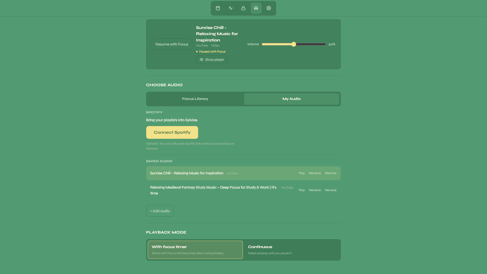Select Sunrise Chill row in Saved Audio

243,173
